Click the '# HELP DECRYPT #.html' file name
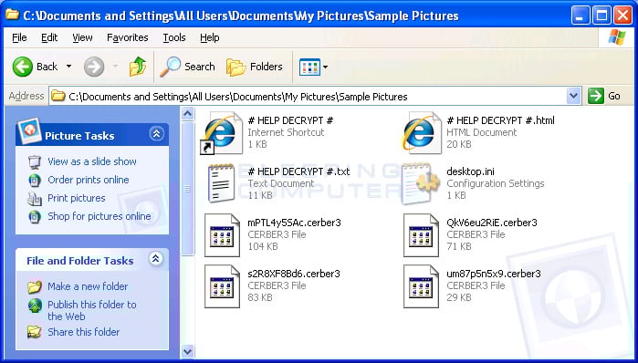 (500, 120)
